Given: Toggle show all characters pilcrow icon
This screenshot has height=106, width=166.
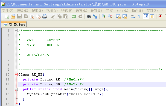Looking at the screenshot, I should click(x=139, y=16).
